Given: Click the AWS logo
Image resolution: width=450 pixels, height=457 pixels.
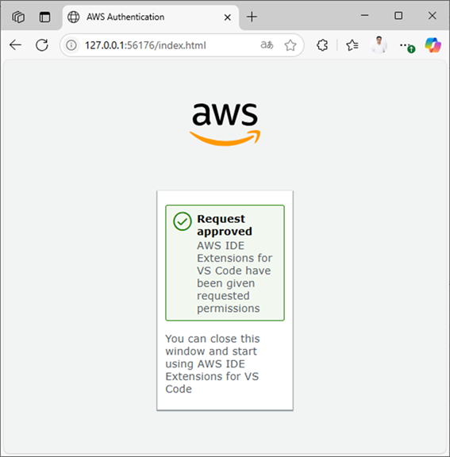Looking at the screenshot, I should 225,124.
